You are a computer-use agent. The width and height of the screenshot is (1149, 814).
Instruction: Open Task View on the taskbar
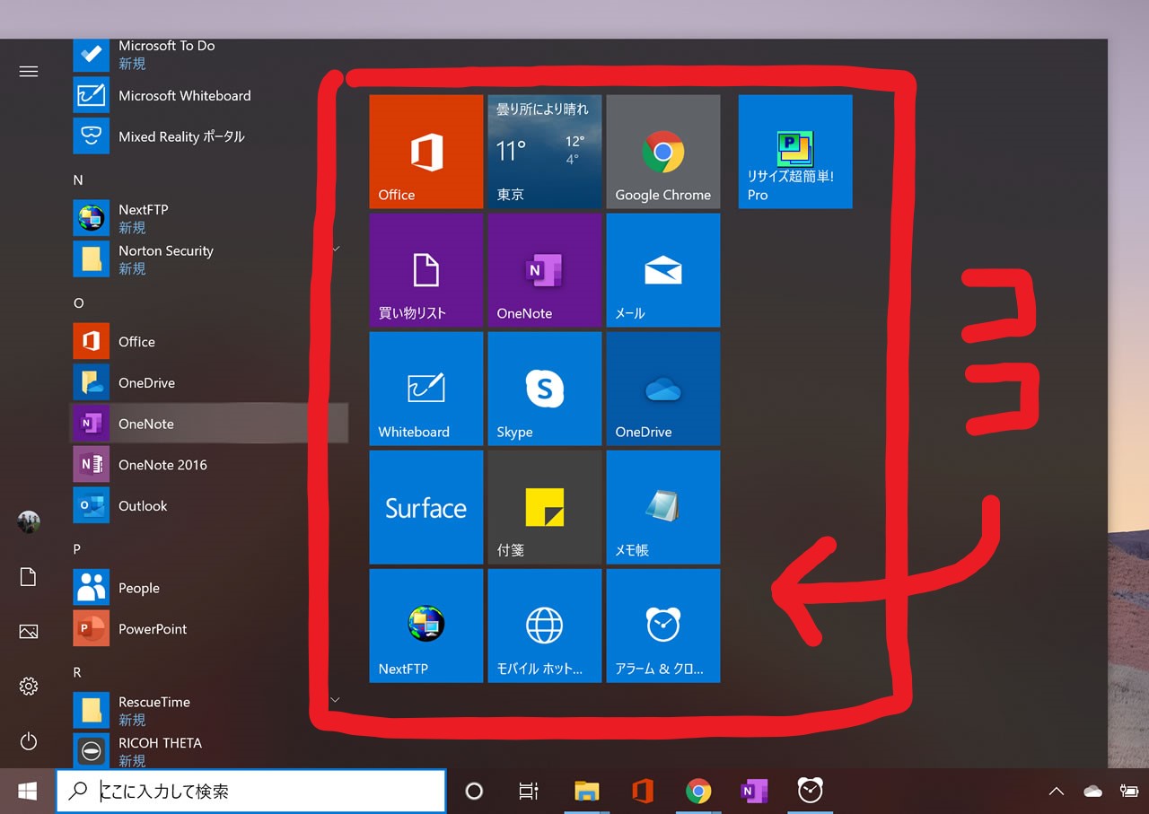(x=529, y=791)
